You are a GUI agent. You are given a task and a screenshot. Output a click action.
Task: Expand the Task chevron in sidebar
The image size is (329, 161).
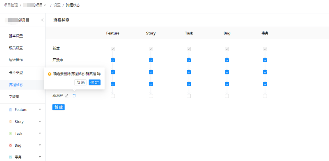click(x=40, y=133)
